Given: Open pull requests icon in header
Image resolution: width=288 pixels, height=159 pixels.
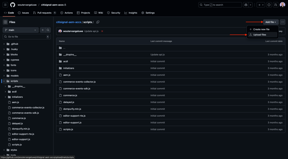Looking at the screenshot, I should (x=275, y=5).
